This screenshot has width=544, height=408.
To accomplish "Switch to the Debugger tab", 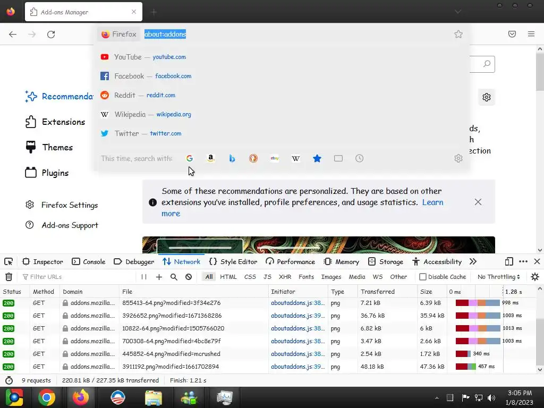I will pos(134,262).
